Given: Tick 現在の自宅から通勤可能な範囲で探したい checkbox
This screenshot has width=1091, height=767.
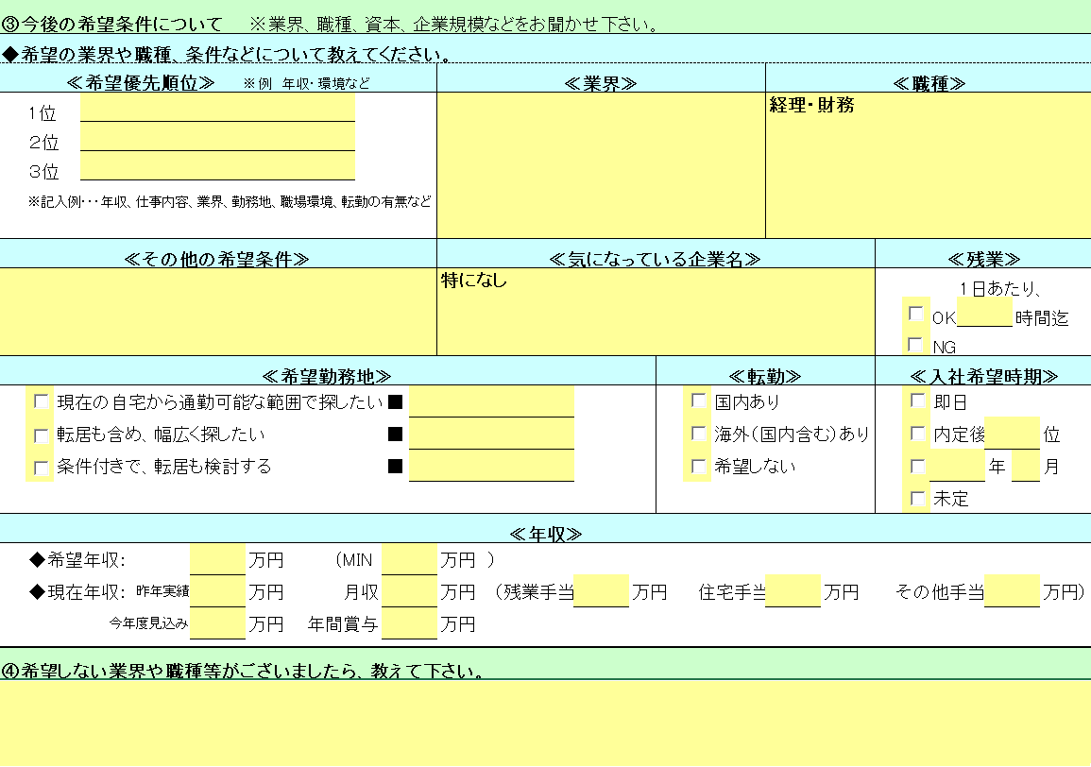Looking at the screenshot, I should [x=41, y=401].
